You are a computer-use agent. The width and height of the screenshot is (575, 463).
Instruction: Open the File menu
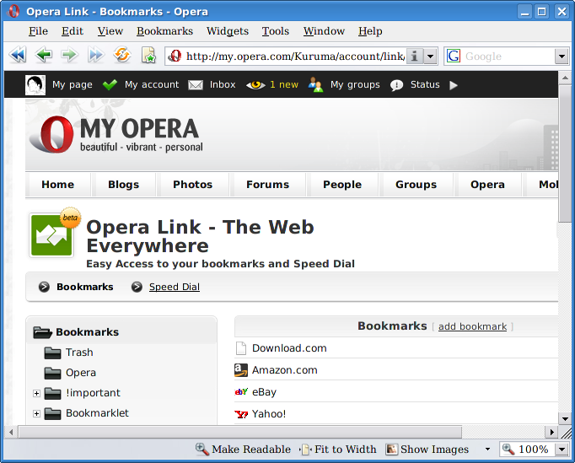click(x=38, y=31)
